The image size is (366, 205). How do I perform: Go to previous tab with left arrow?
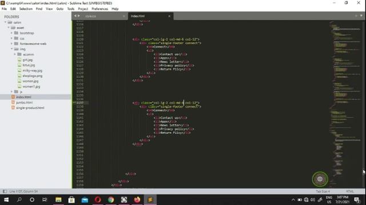pyautogui.click(x=75, y=16)
